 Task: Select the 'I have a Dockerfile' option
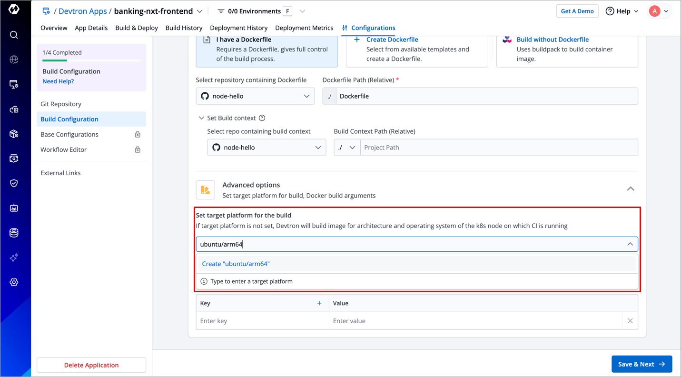tap(266, 50)
